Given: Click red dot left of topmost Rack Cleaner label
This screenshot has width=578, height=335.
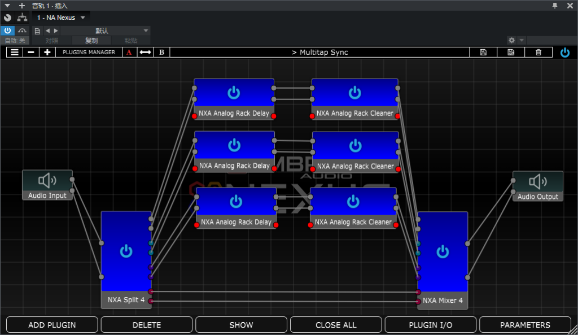Looking at the screenshot, I should 312,116.
